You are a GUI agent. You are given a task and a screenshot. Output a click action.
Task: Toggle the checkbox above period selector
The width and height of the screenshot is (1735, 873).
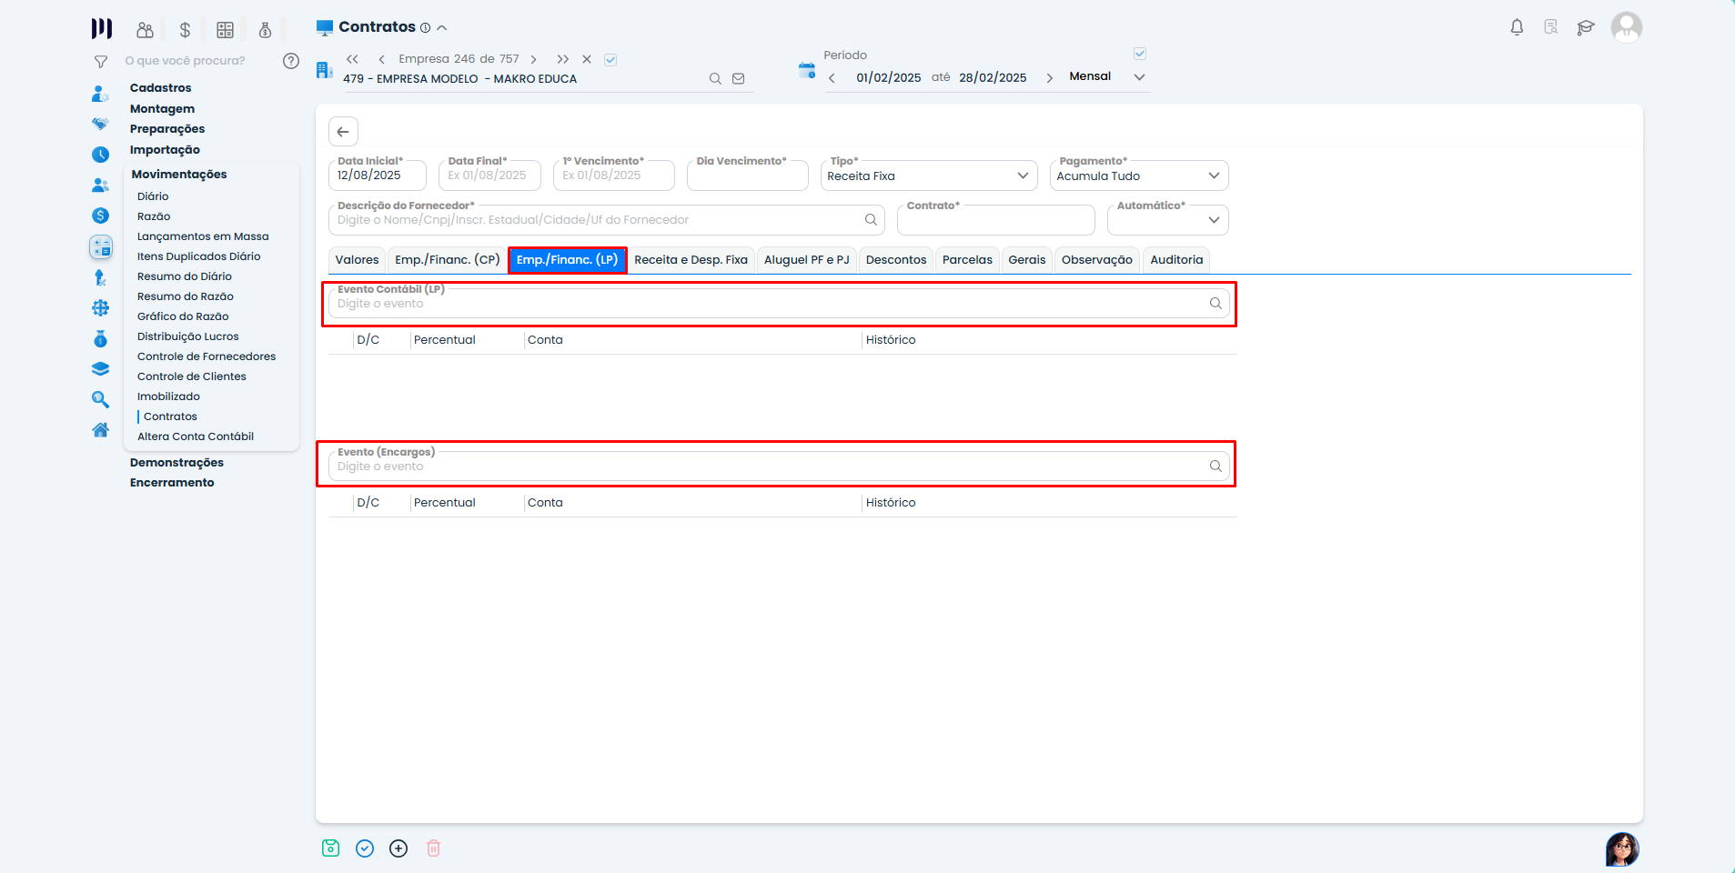pos(1140,54)
